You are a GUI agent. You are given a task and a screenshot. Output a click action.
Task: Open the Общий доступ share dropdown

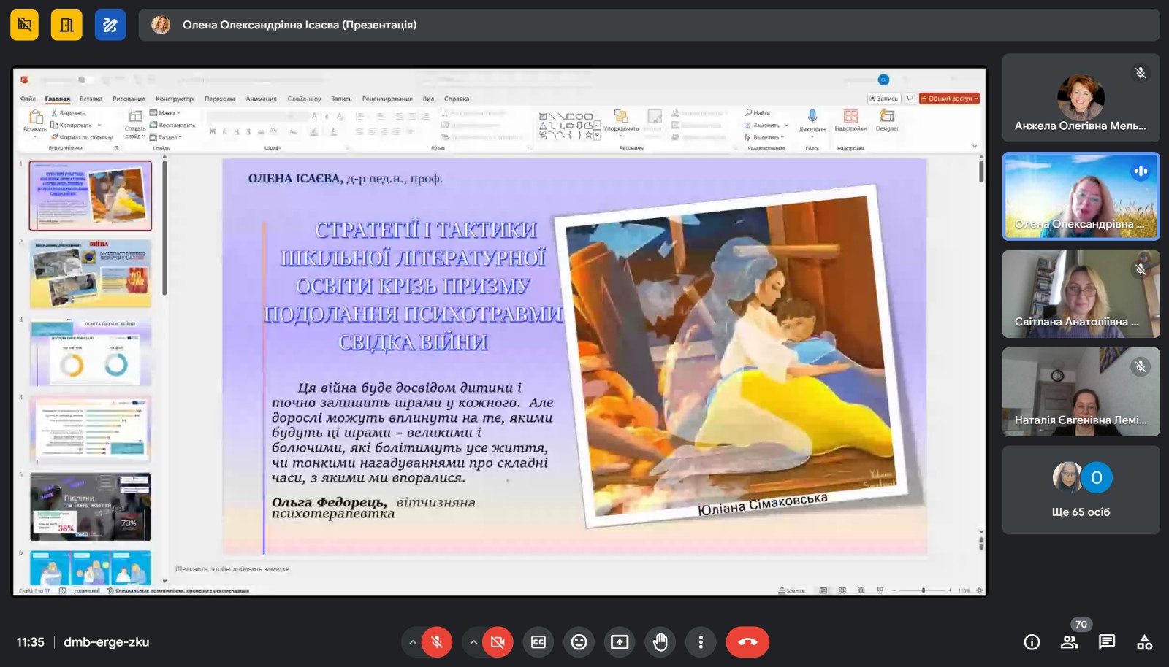(x=949, y=99)
